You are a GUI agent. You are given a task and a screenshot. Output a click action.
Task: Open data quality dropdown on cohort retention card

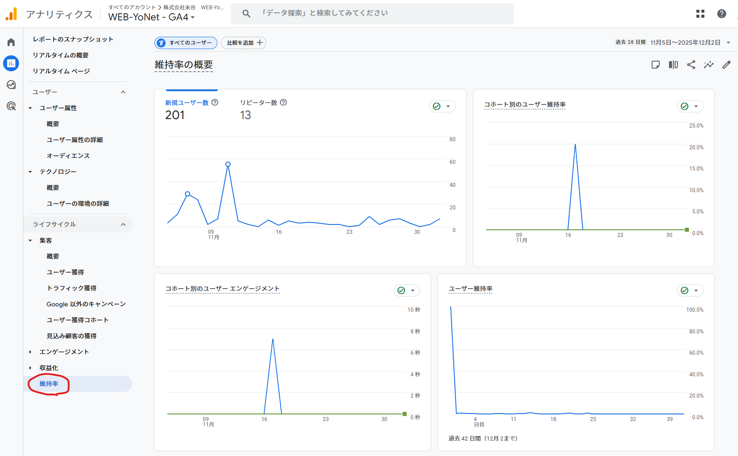(690, 106)
